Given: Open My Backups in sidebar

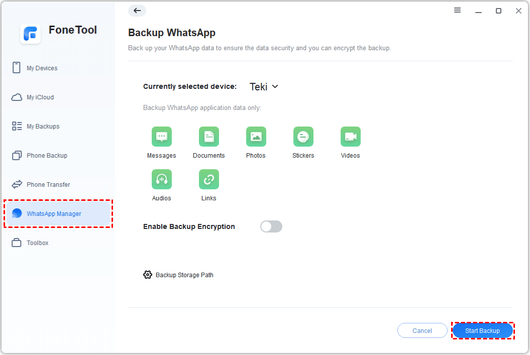Looking at the screenshot, I should click(58, 127).
